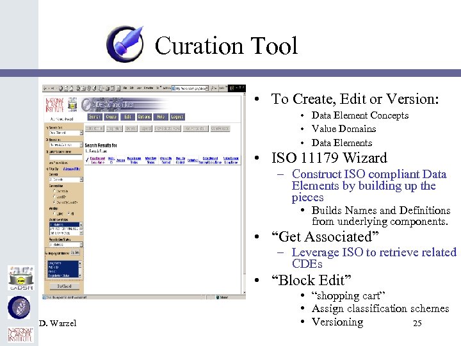Click the National Cancer Institute slide sidebar logo
Image resolution: width=461 pixels, height=346 pixels.
tap(20, 334)
